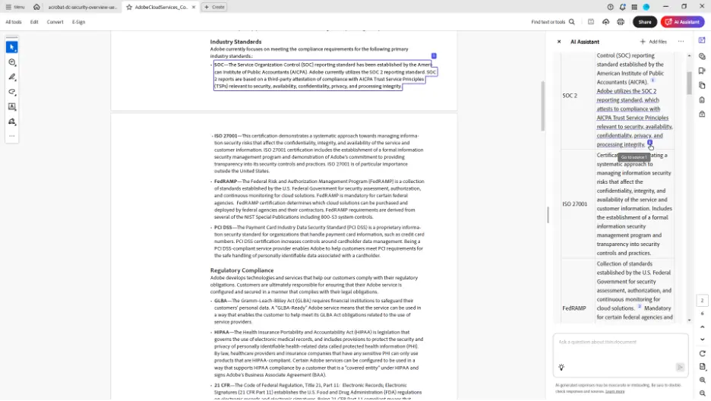The width and height of the screenshot is (711, 401).
Task: Click the Regulatory Compliance heading
Action: [242, 270]
